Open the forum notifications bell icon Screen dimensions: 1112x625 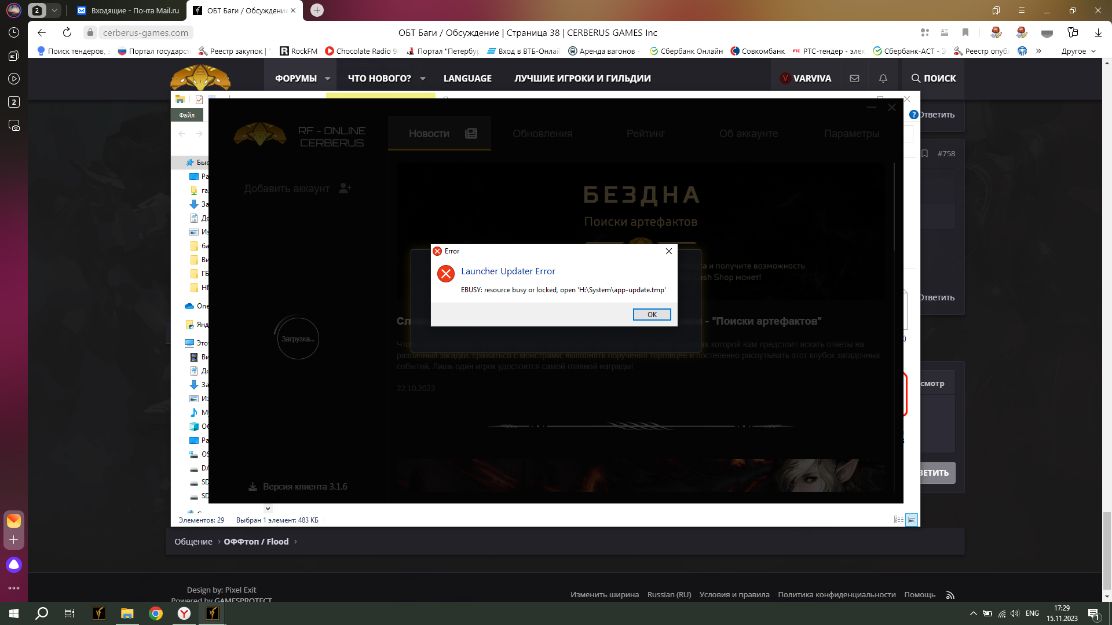tap(883, 78)
